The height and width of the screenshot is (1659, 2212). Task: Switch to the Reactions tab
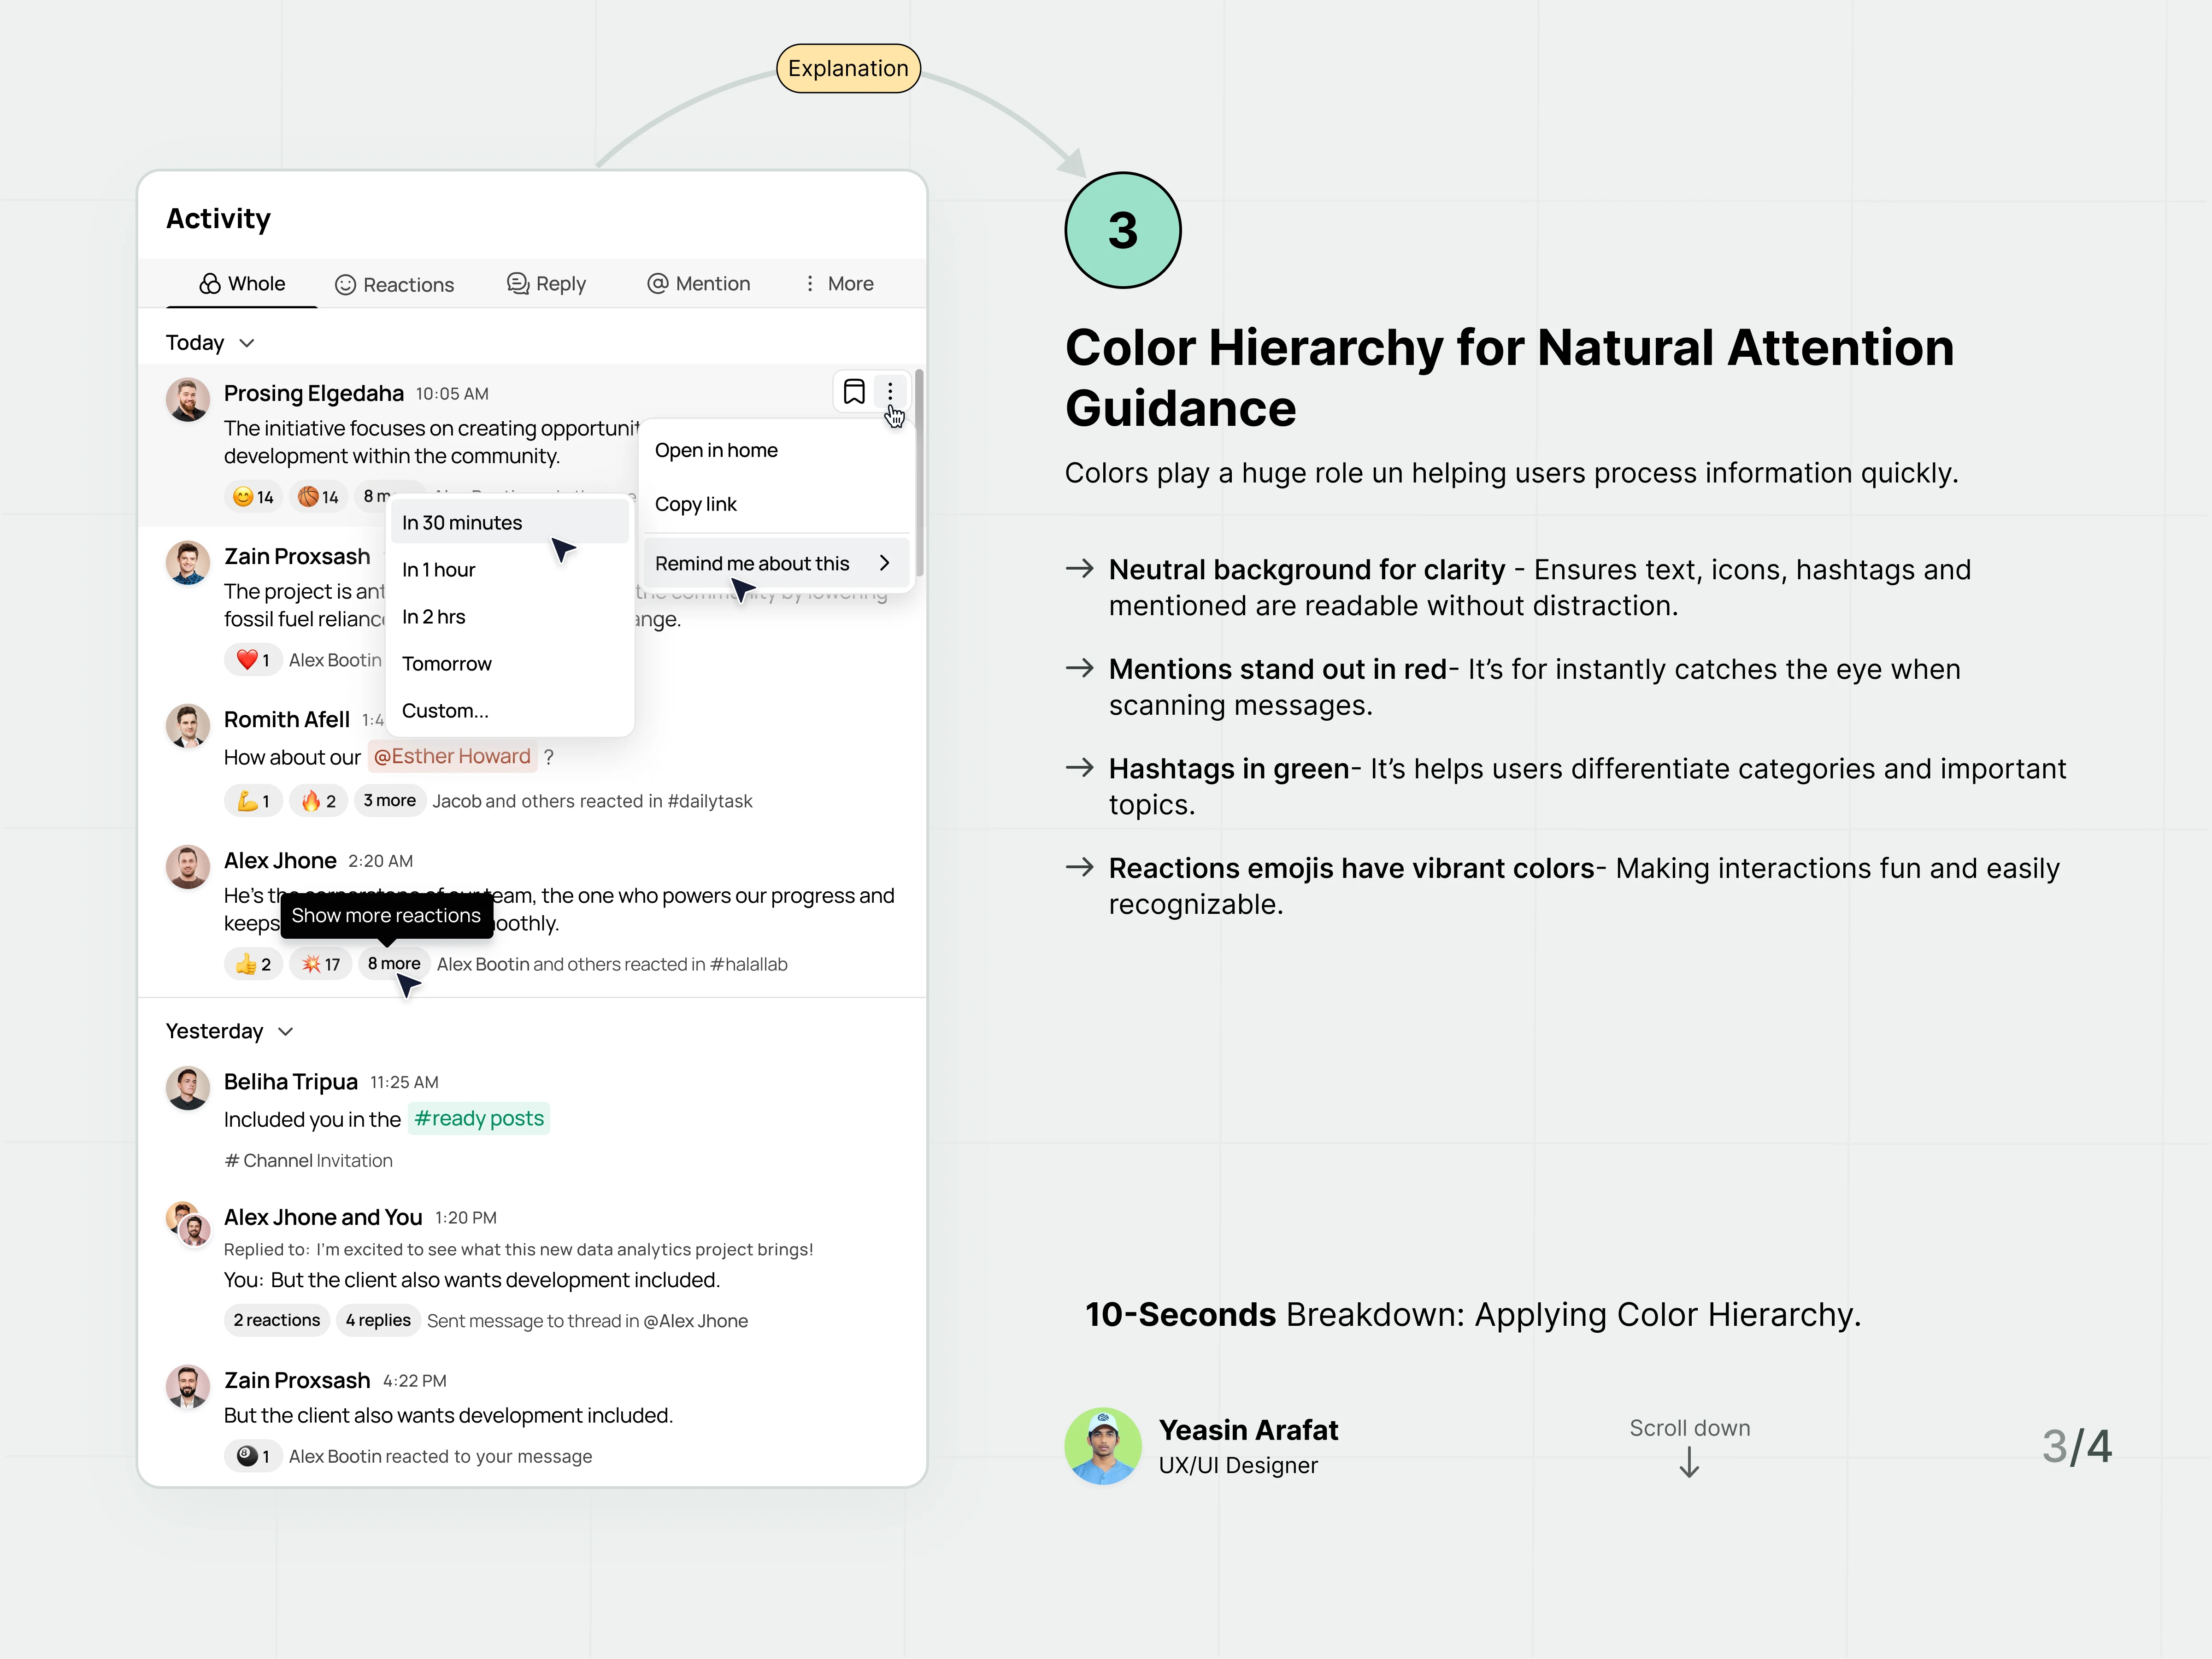394,285
